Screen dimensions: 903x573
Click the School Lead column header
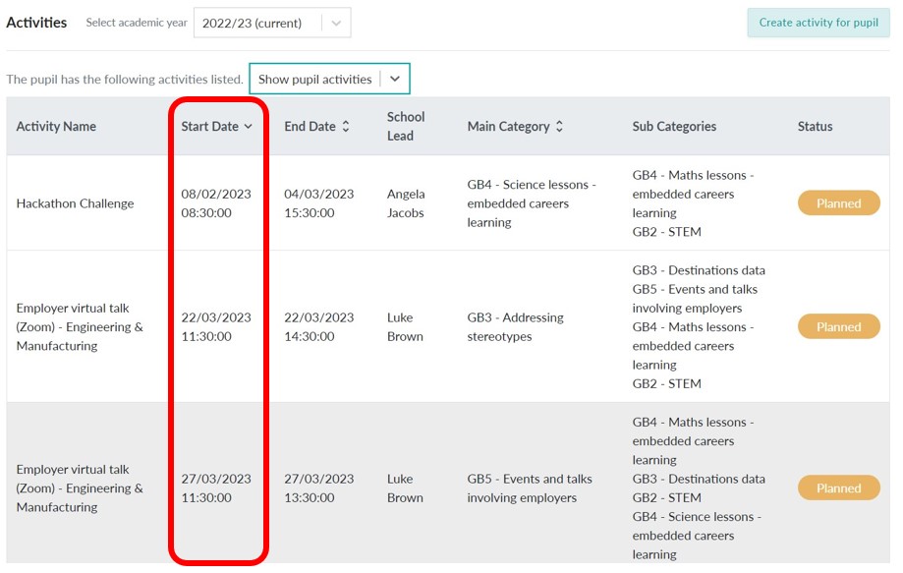[406, 127]
